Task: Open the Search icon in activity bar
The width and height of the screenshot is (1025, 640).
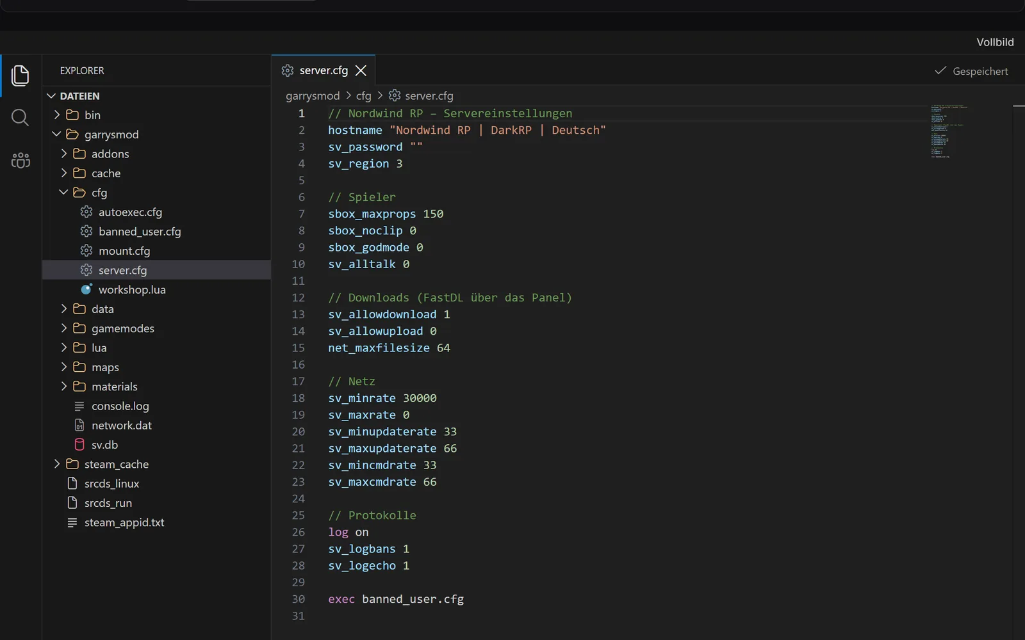Action: [20, 118]
